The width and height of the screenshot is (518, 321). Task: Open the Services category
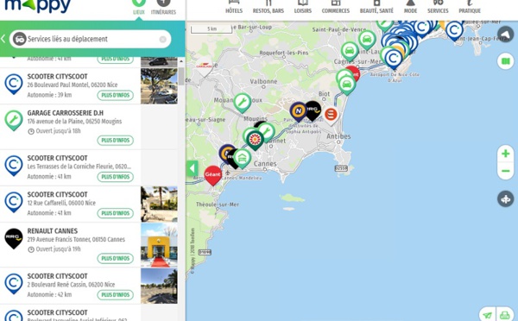[x=438, y=7]
